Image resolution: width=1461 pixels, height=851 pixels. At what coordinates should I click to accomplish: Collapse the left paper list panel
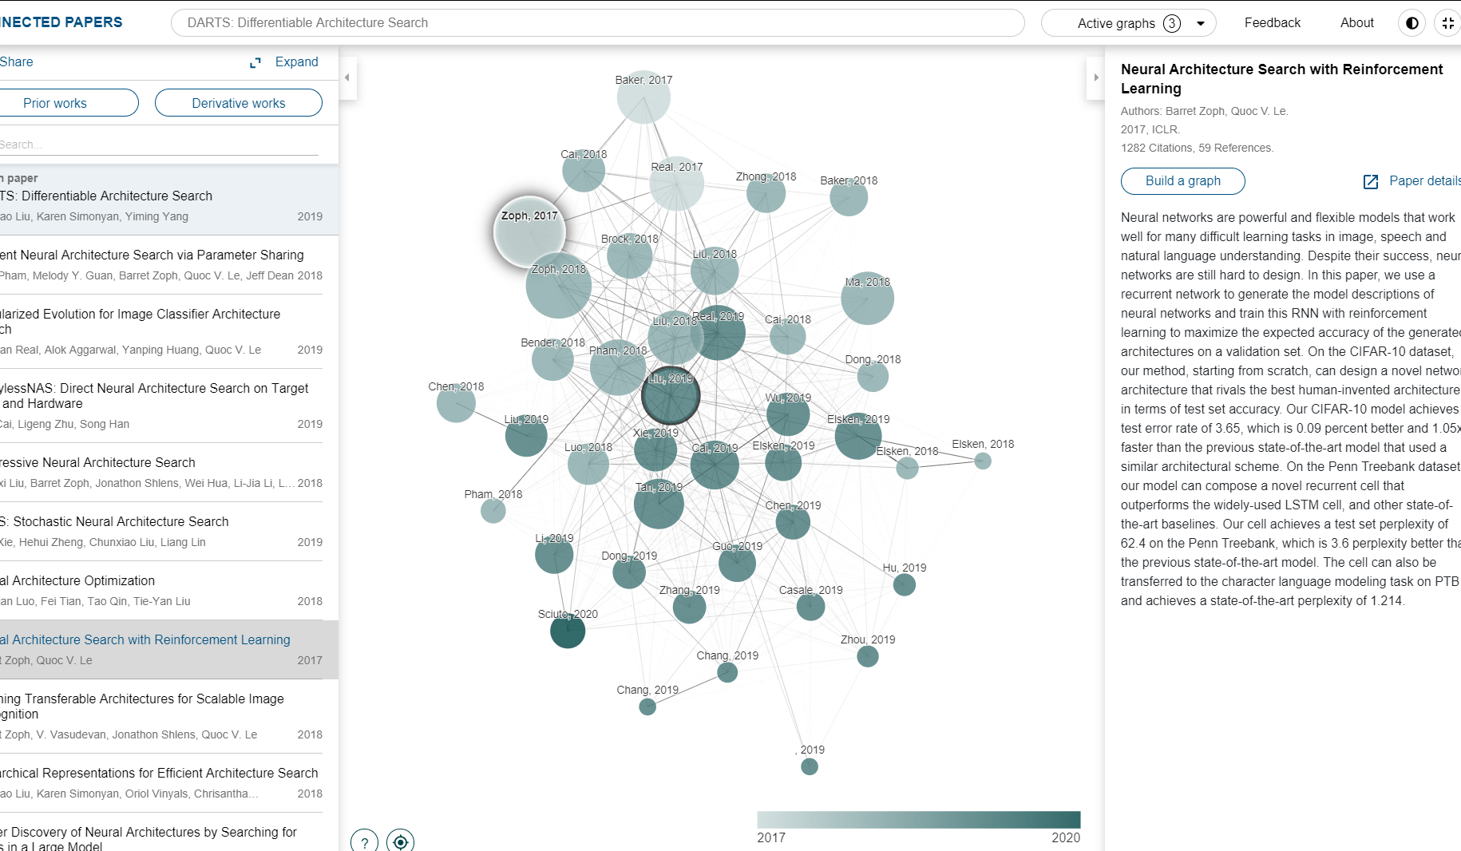pyautogui.click(x=347, y=77)
